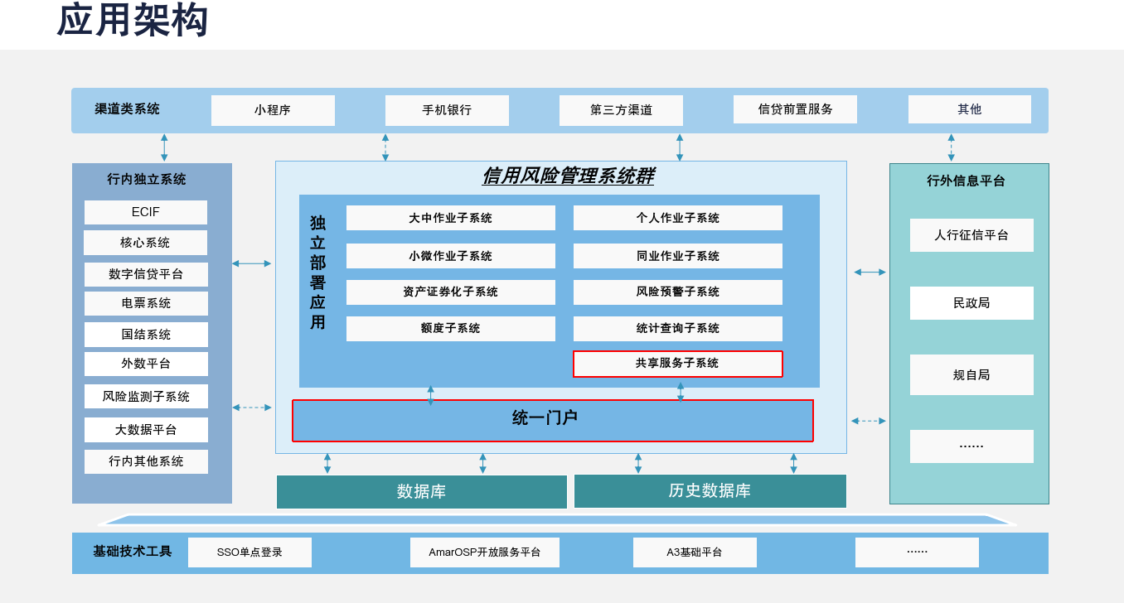Click the 风险监测子系统 box
This screenshot has height=603, width=1124.
(x=146, y=396)
